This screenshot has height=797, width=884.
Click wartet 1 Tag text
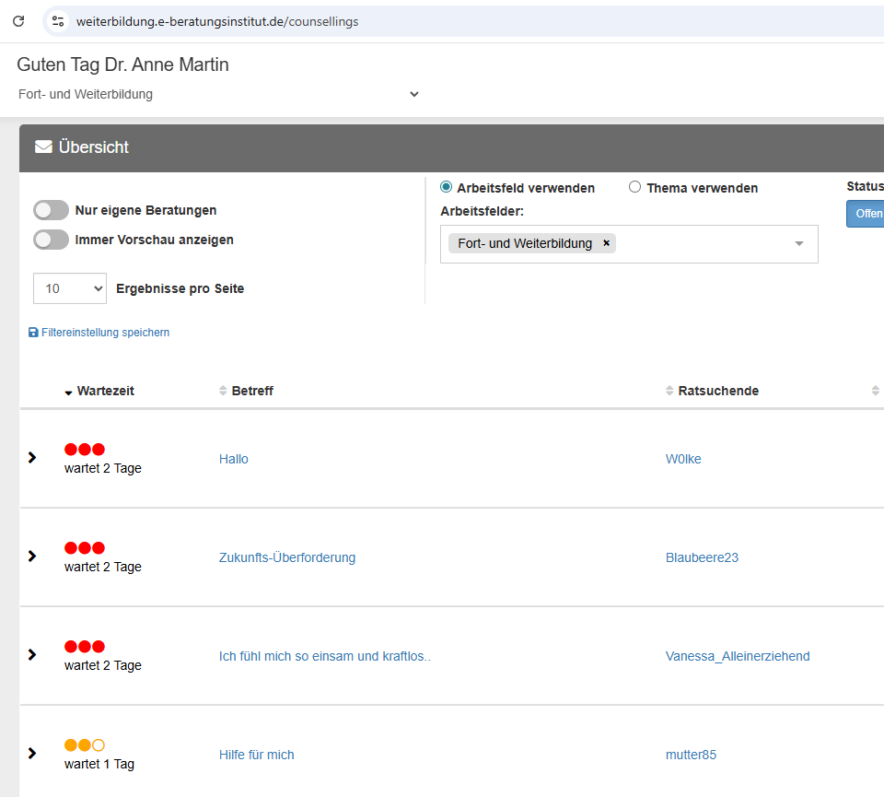[99, 764]
